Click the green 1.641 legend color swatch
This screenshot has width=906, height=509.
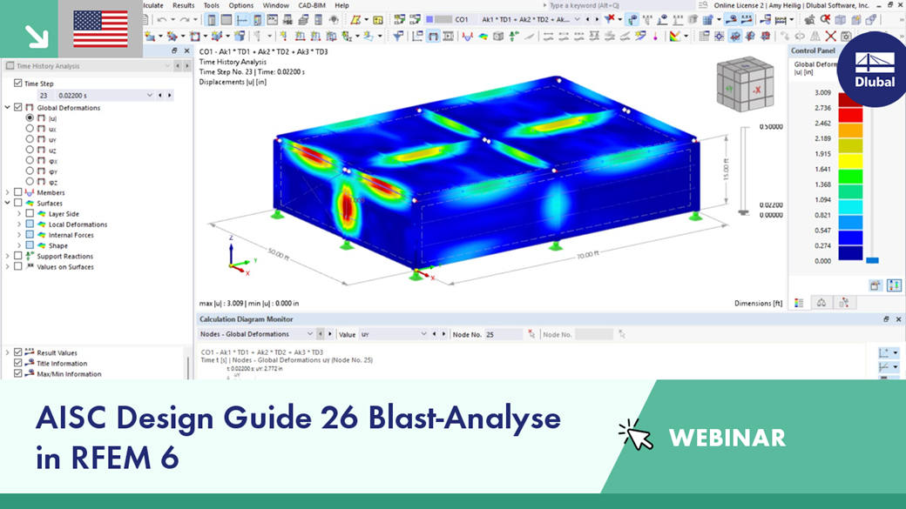(x=850, y=177)
